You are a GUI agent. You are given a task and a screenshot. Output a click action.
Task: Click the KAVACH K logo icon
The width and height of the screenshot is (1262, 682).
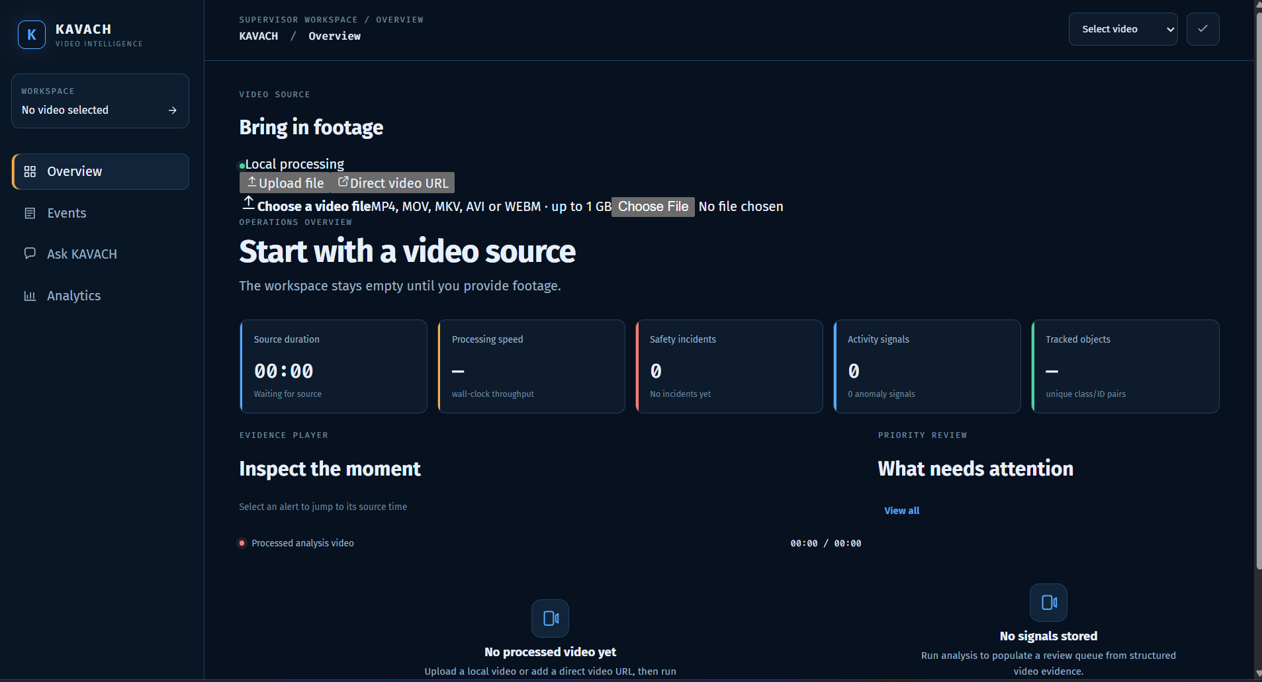pyautogui.click(x=32, y=35)
